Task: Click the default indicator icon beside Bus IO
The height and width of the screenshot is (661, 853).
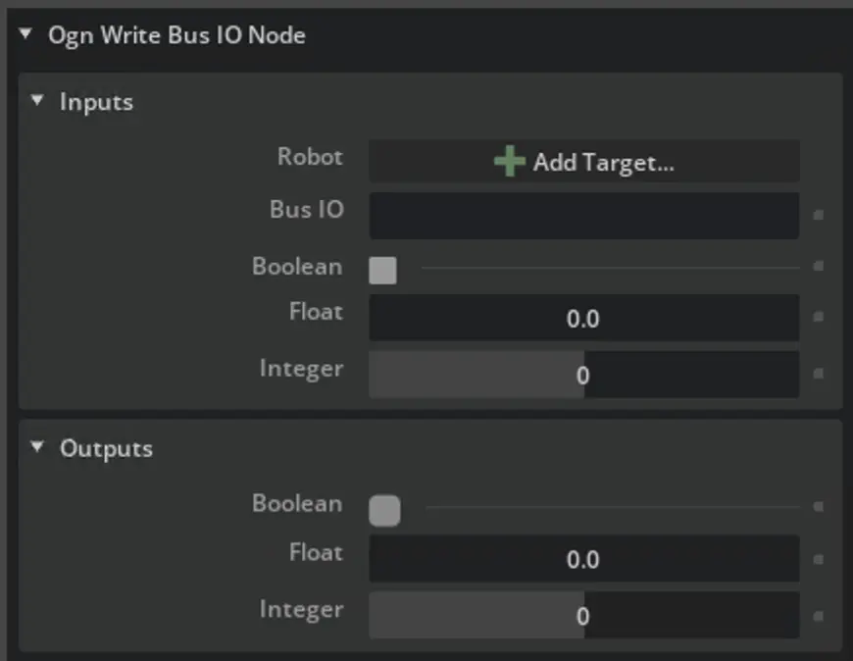Action: coord(818,216)
